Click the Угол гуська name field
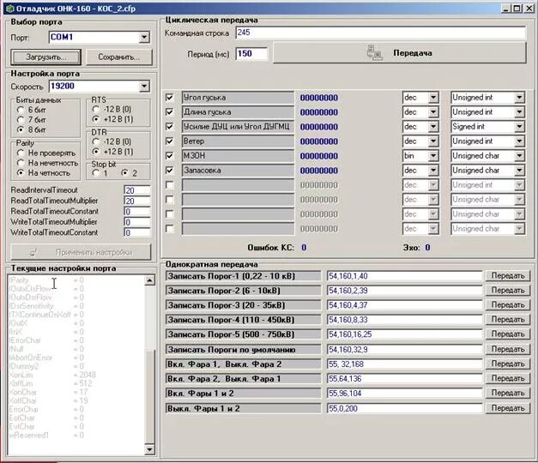 click(238, 98)
